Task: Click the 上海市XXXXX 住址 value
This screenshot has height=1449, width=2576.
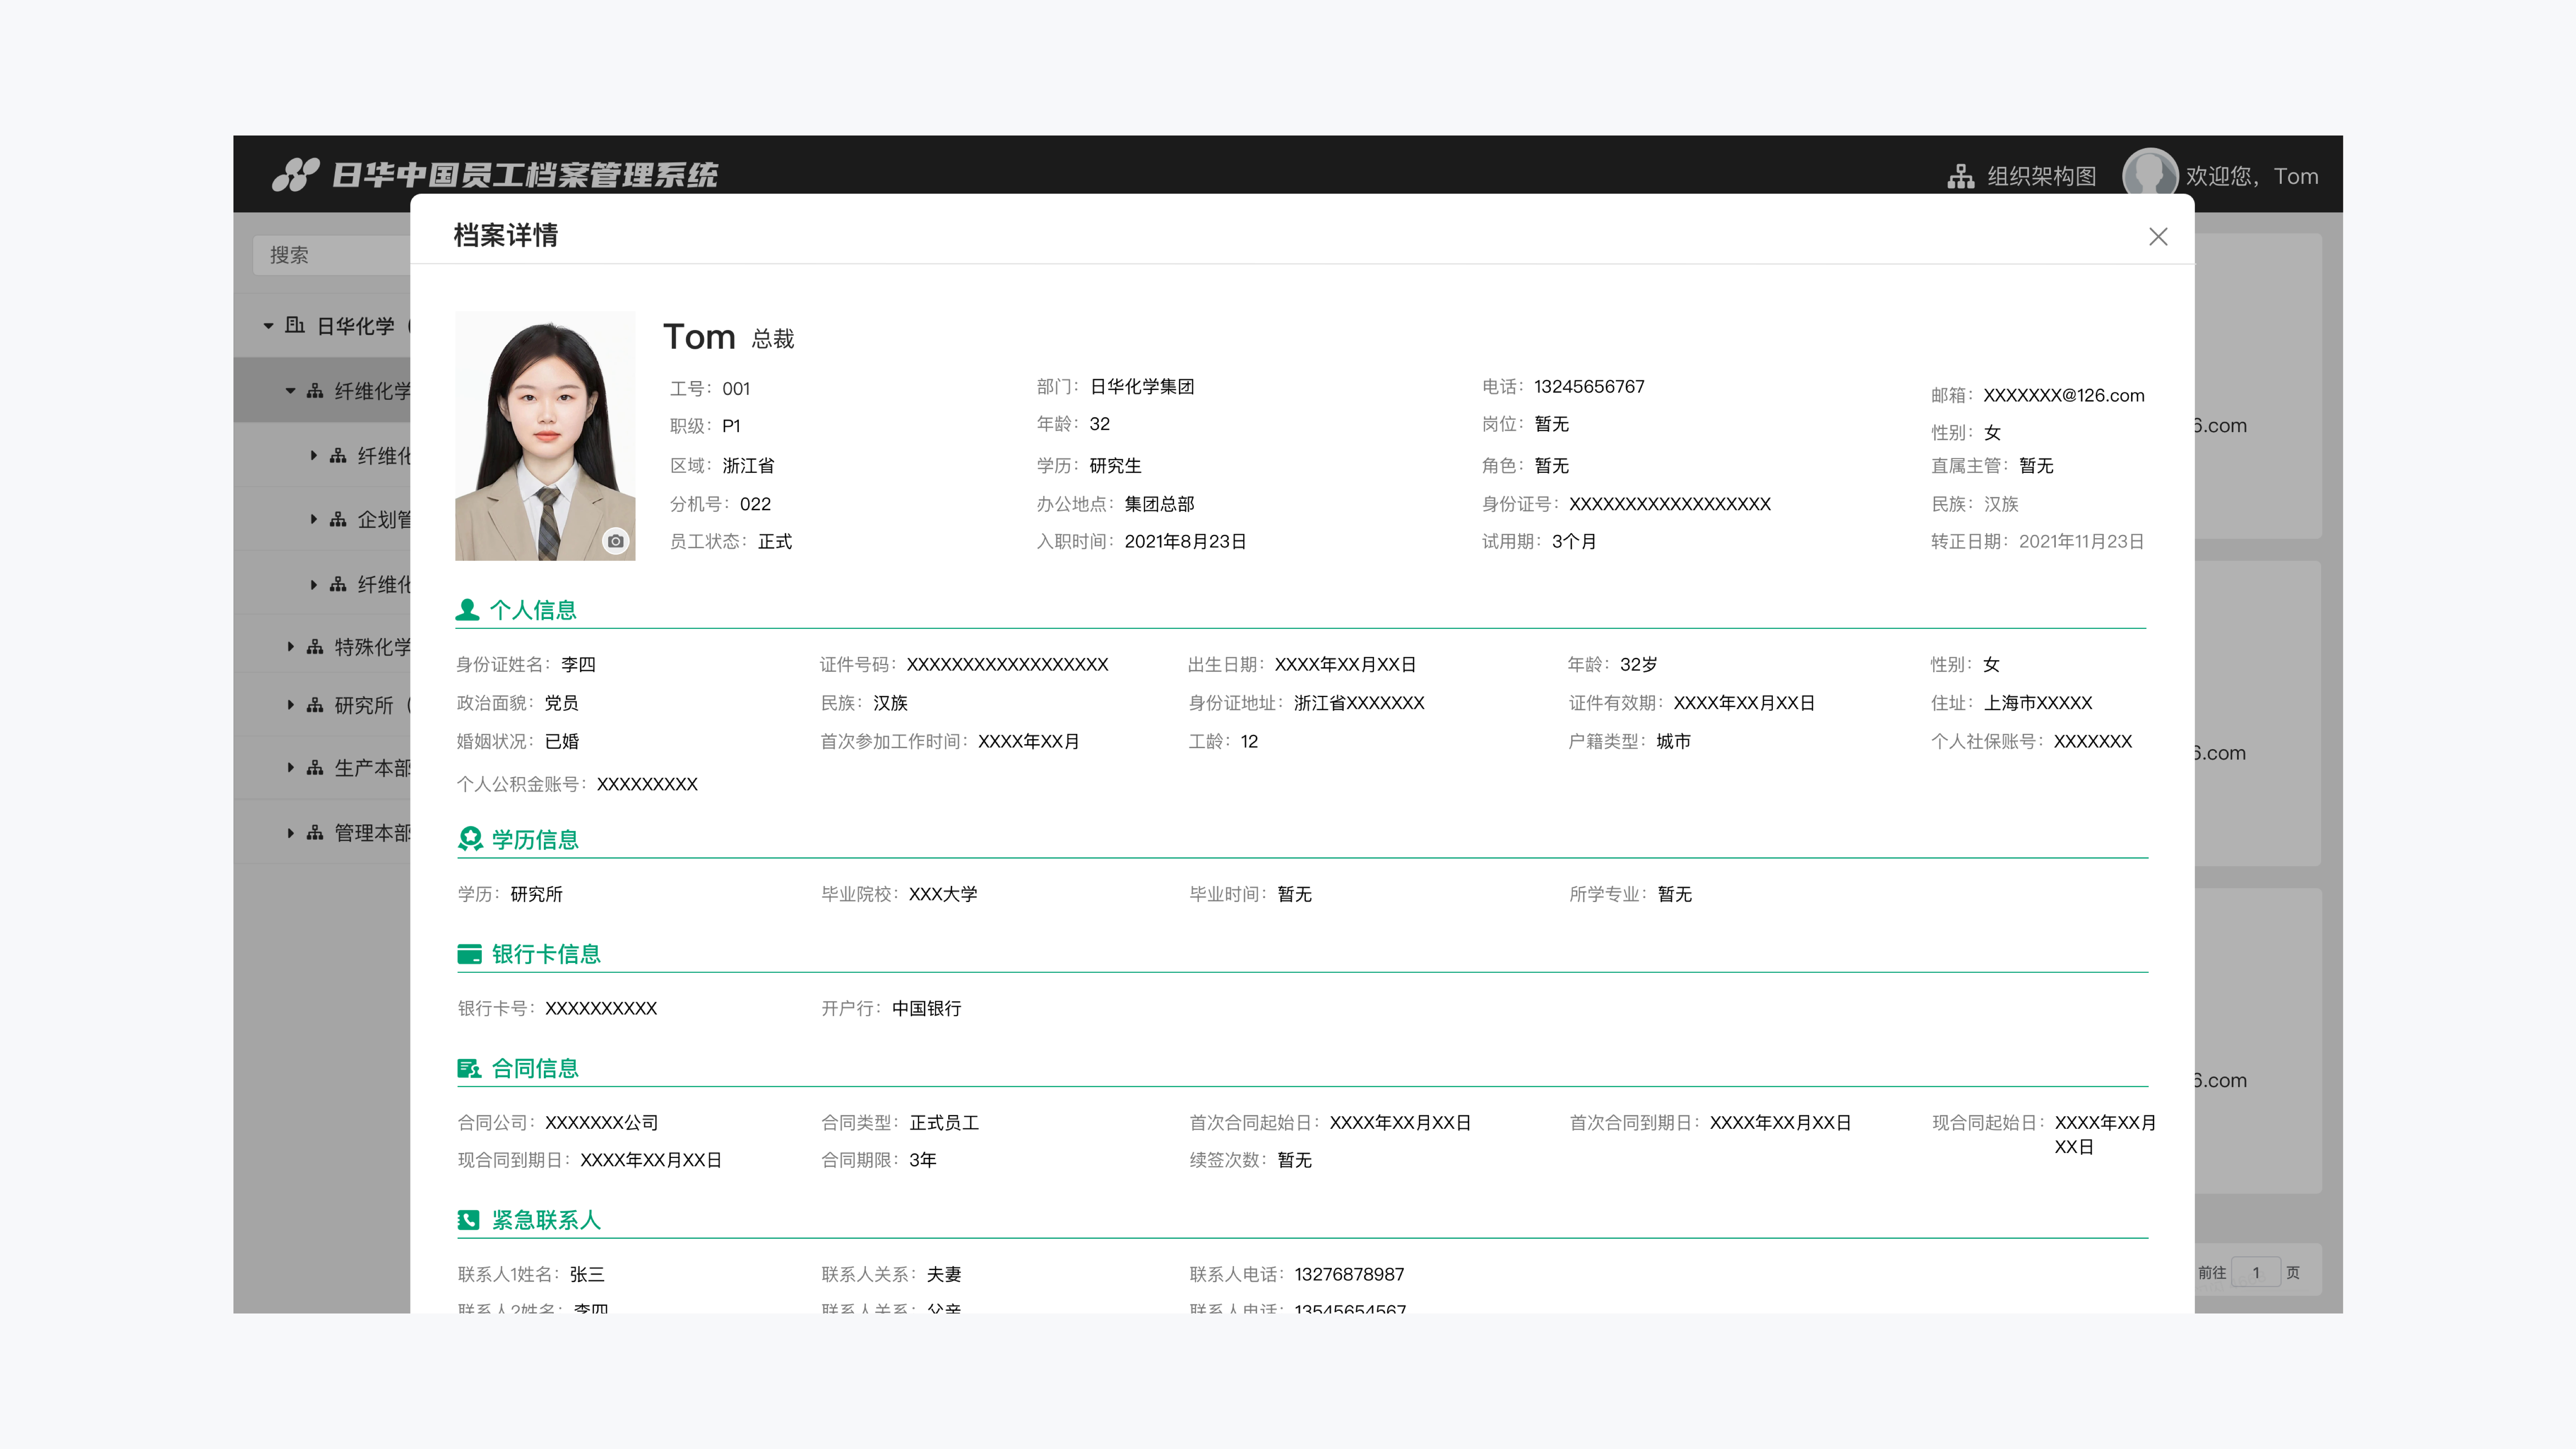Action: 2038,703
